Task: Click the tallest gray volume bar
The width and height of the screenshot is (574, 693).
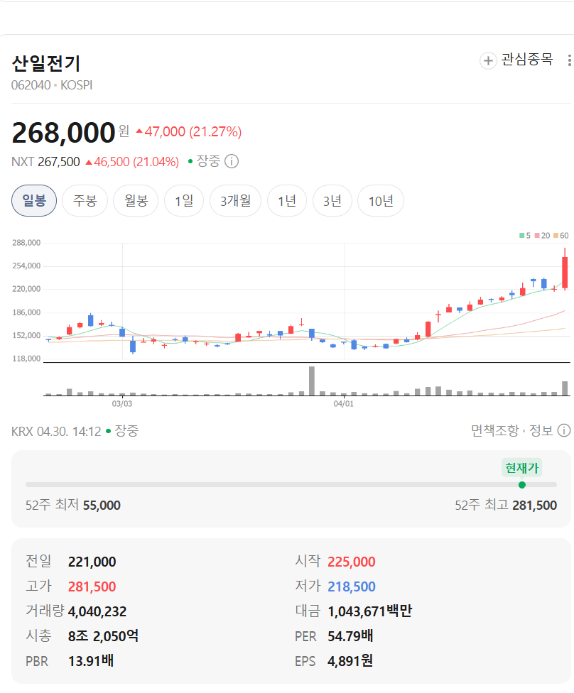Action: pos(312,381)
